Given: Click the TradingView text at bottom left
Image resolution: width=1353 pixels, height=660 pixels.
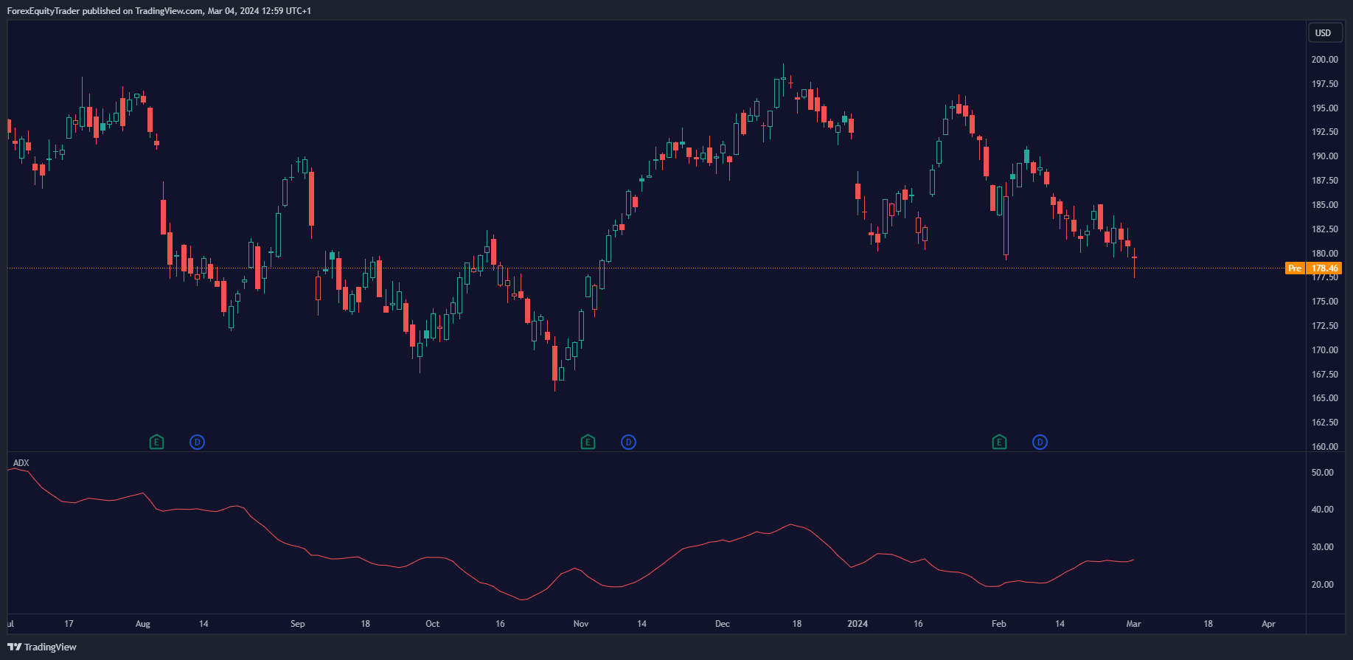Looking at the screenshot, I should (50, 647).
